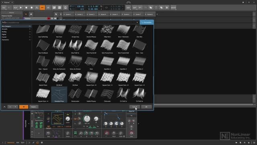Toggle the automation write icon
Screen dimensions: 257x145
click(37, 8)
